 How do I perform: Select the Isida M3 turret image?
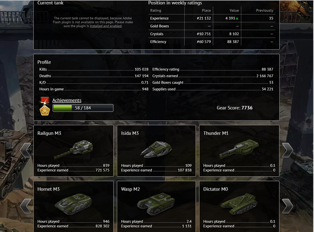click(156, 149)
